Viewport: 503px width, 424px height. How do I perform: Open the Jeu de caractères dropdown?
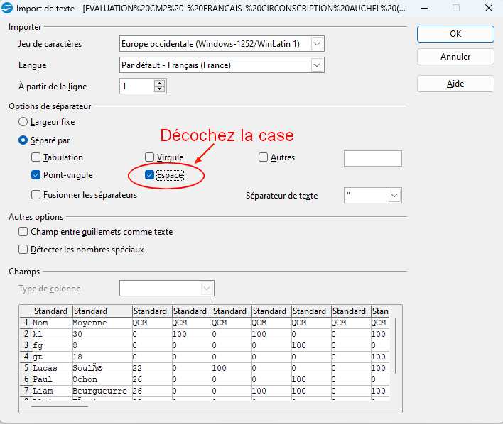click(317, 44)
